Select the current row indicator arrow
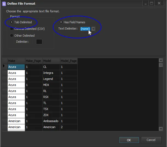 point(4,66)
